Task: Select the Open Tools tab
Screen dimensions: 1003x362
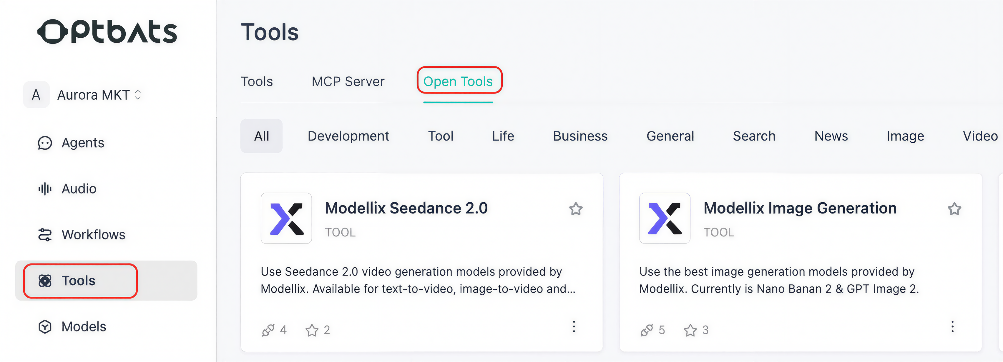Action: click(x=458, y=81)
